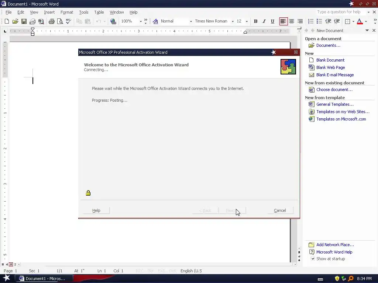Click Templates on Microsoft.com link
Image resolution: width=378 pixels, height=283 pixels.
coord(341,119)
